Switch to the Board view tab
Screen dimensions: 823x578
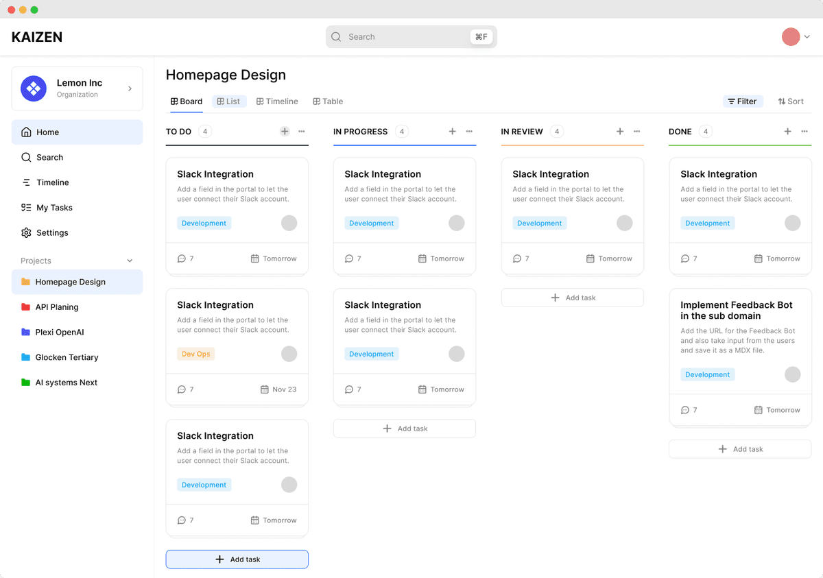point(187,101)
